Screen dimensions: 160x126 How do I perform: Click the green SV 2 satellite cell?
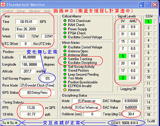point(123,78)
